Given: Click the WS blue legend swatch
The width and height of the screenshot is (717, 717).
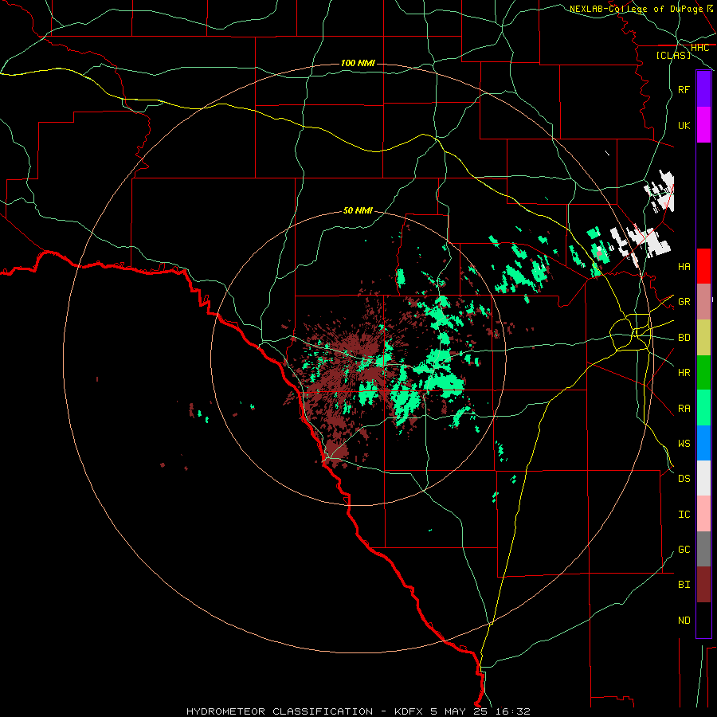Looking at the screenshot, I should [703, 443].
